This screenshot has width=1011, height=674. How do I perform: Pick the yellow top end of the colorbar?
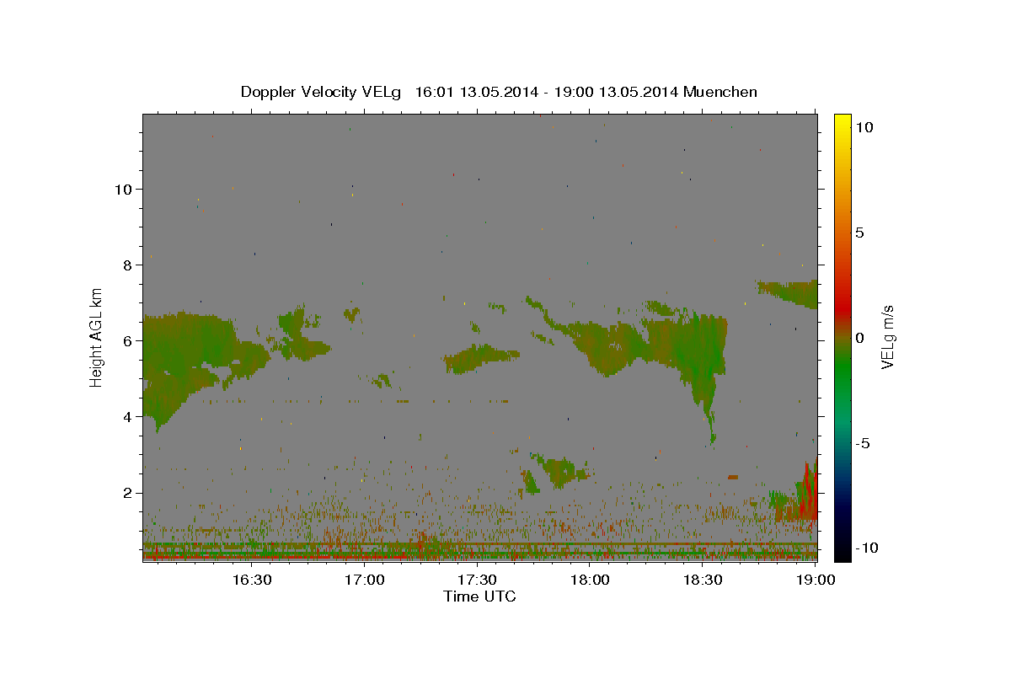[x=842, y=120]
